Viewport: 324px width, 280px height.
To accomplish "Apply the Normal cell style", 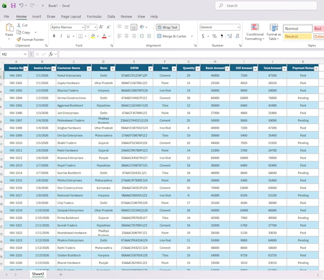I will coord(297,29).
